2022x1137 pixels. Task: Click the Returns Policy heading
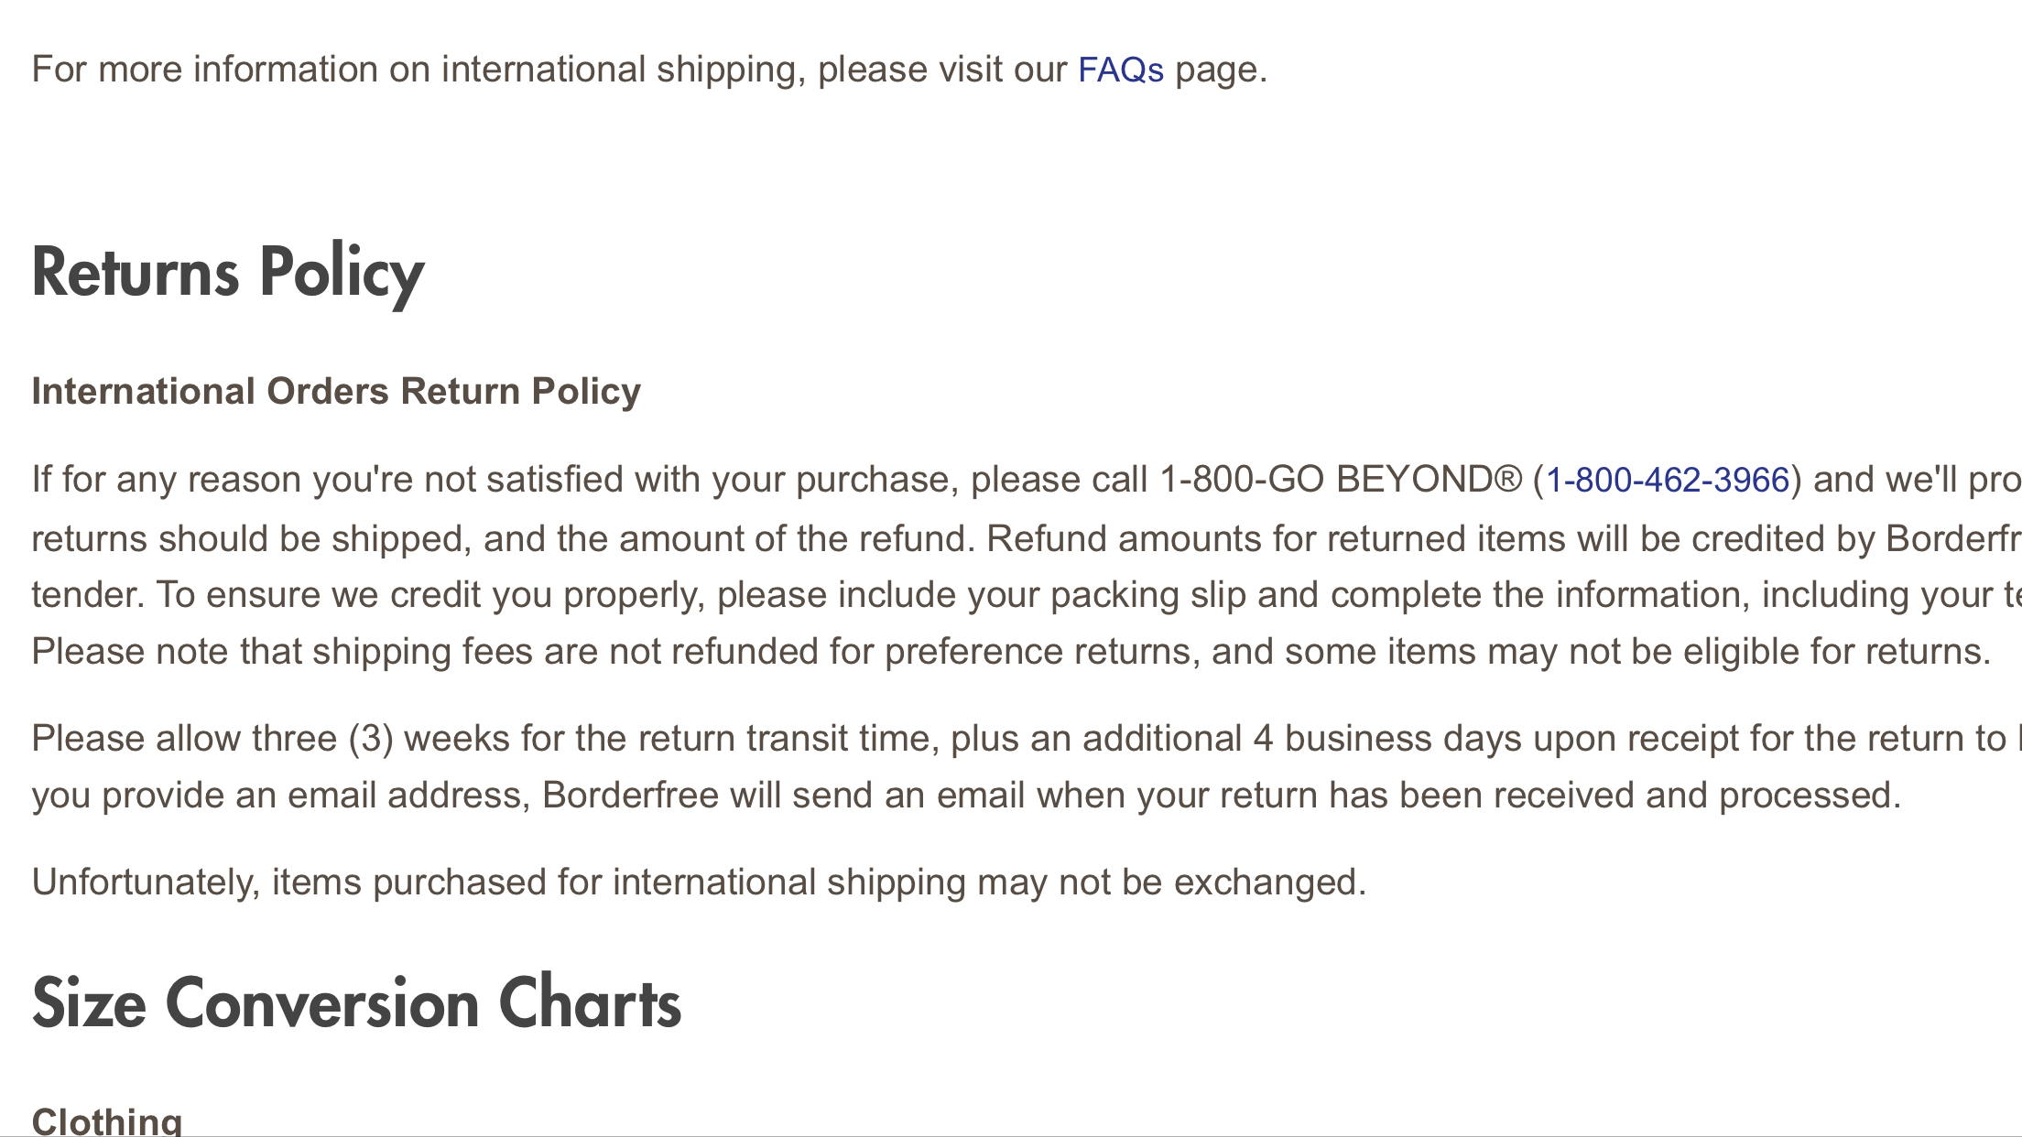pyautogui.click(x=228, y=272)
